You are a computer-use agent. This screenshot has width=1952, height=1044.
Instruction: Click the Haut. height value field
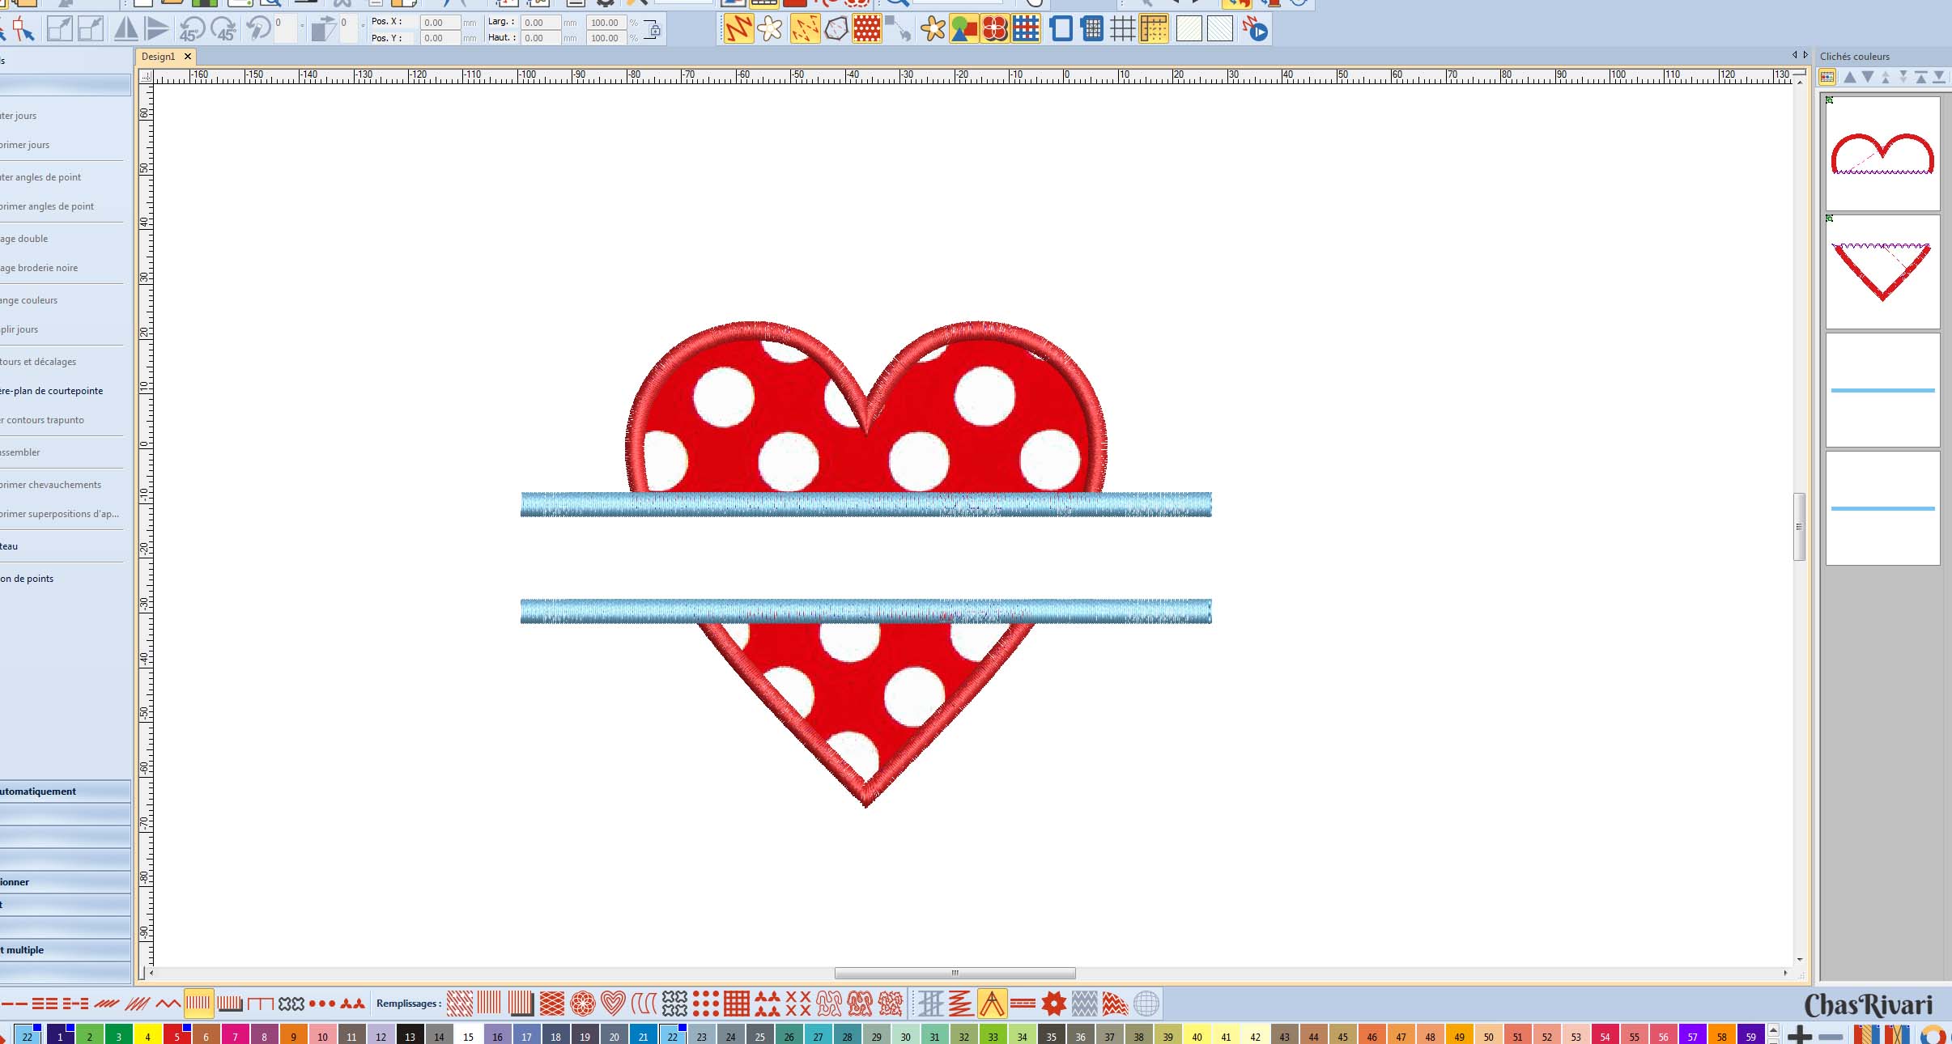[541, 38]
